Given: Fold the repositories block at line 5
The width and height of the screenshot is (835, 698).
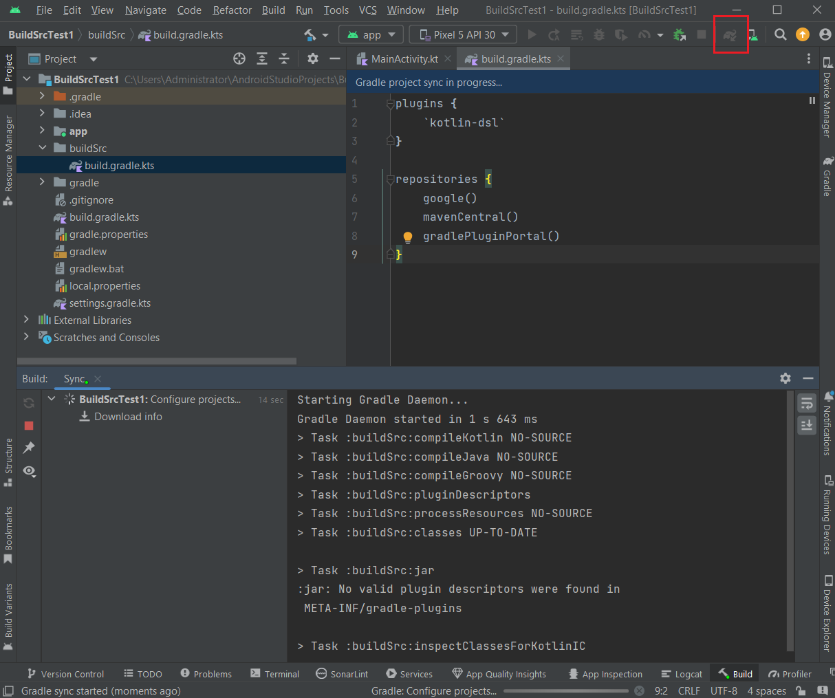Looking at the screenshot, I should 390,179.
